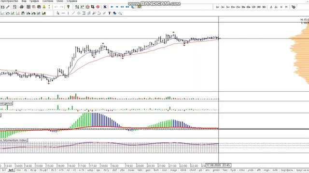Image resolution: width=309 pixels, height=173 pixels.
Task: Click the yellow warning triangle icon
Action: tap(44, 7)
